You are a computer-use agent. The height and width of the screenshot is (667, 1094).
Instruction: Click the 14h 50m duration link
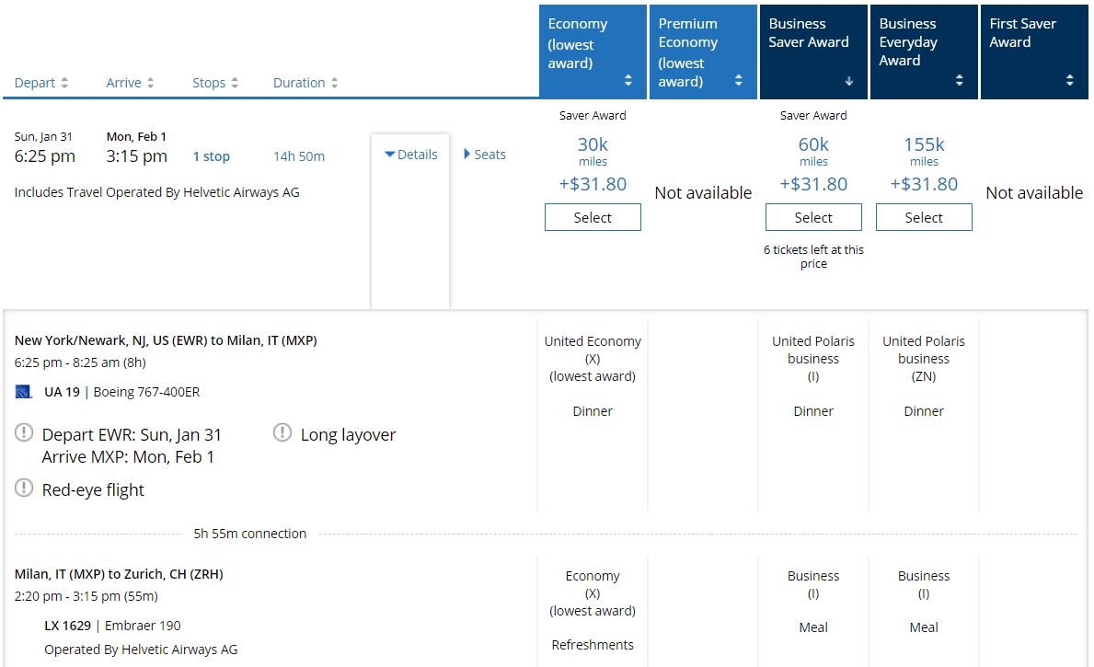pos(299,156)
